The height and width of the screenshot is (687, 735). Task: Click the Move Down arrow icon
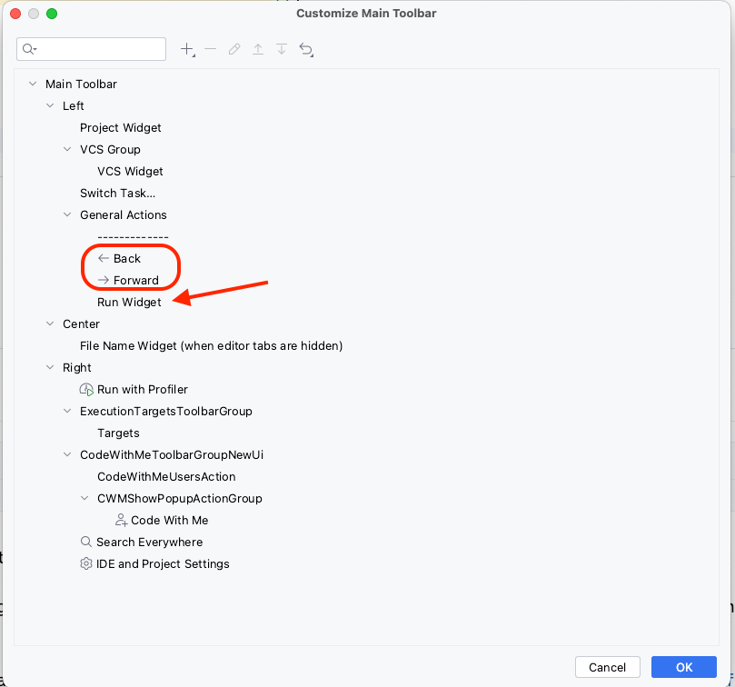coord(282,49)
